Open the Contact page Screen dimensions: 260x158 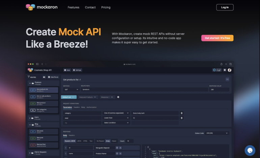point(90,7)
